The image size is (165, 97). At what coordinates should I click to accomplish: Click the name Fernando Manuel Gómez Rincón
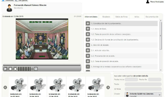30,5
